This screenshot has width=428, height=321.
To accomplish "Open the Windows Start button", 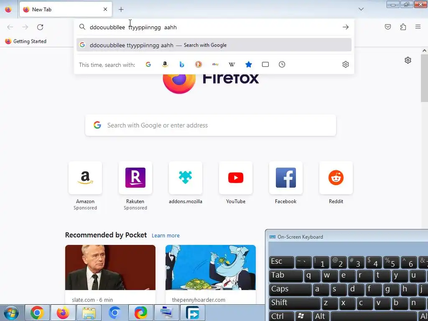I will click(11, 313).
